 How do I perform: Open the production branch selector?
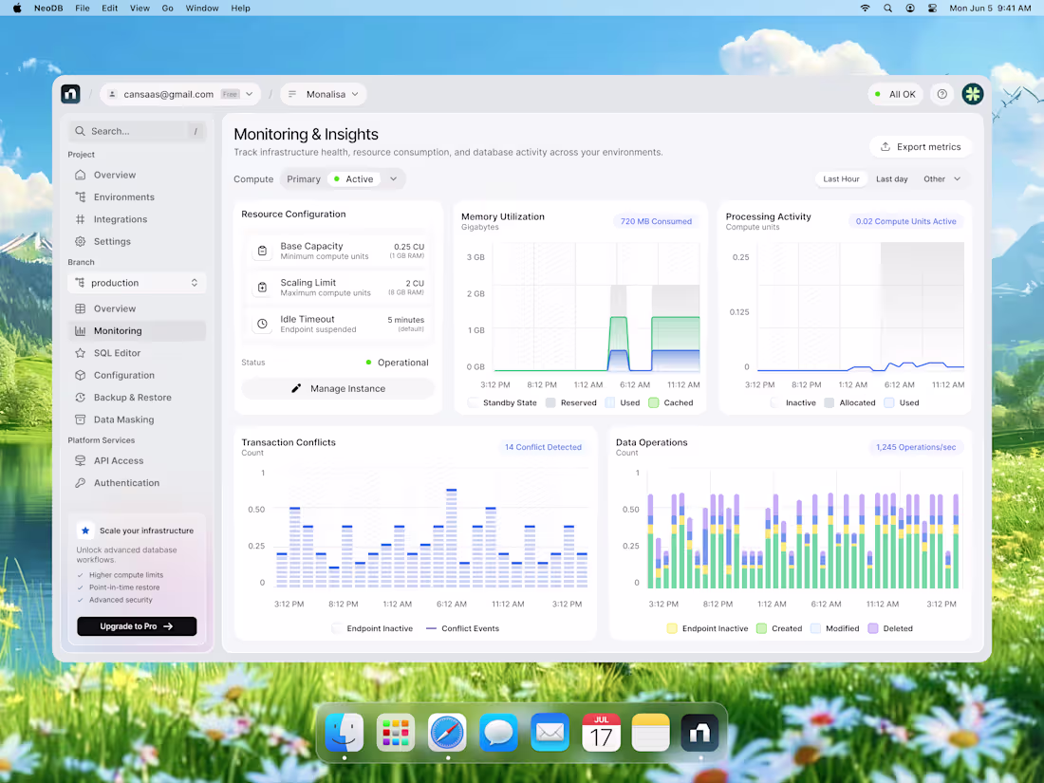point(138,283)
